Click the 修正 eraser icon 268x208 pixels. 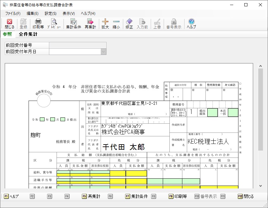point(129,24)
